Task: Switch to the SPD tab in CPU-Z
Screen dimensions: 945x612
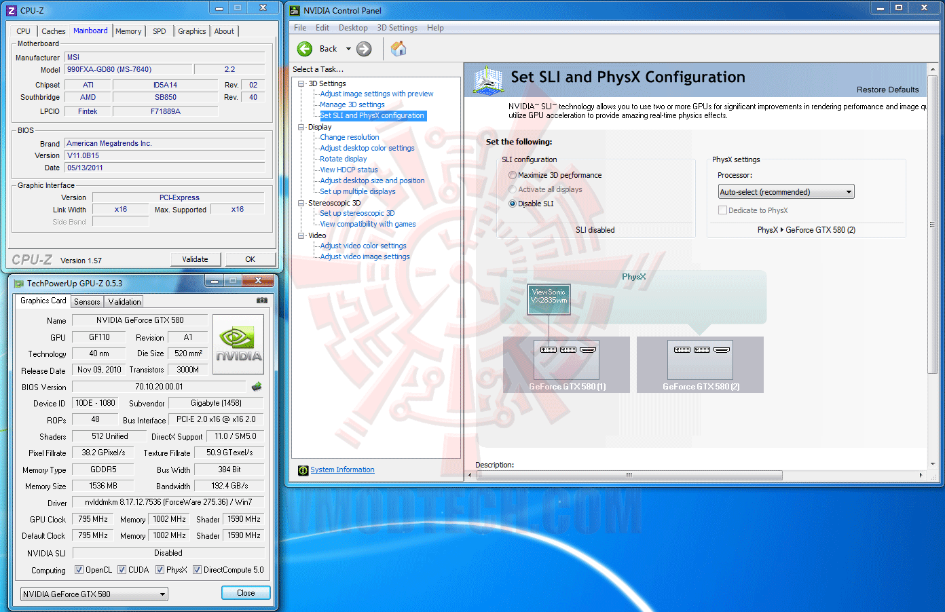Action: pos(160,31)
